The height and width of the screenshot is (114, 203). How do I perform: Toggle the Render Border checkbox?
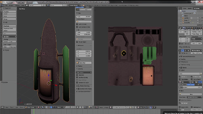click(x=77, y=42)
